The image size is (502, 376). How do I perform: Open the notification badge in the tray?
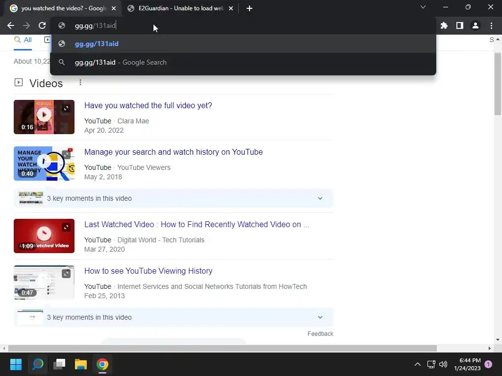point(488,364)
